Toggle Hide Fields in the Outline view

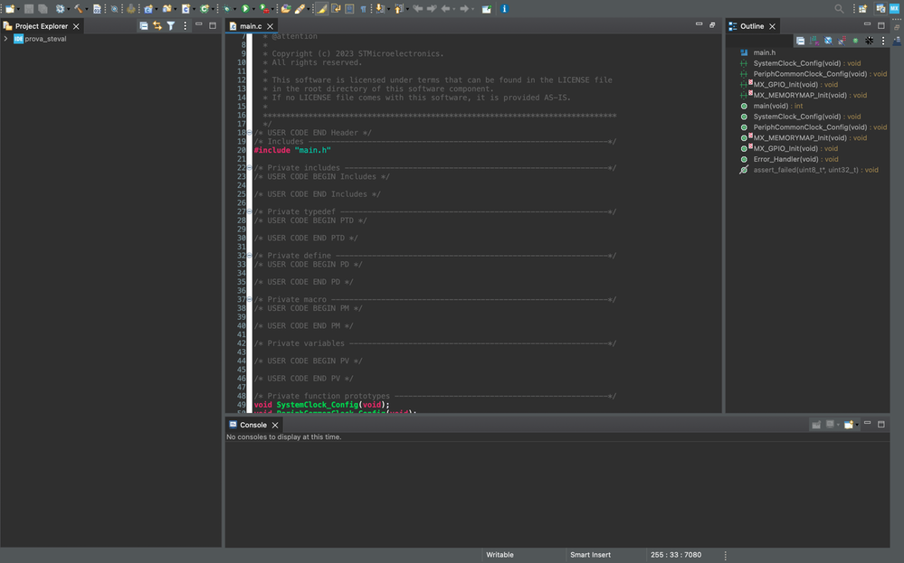pos(827,40)
